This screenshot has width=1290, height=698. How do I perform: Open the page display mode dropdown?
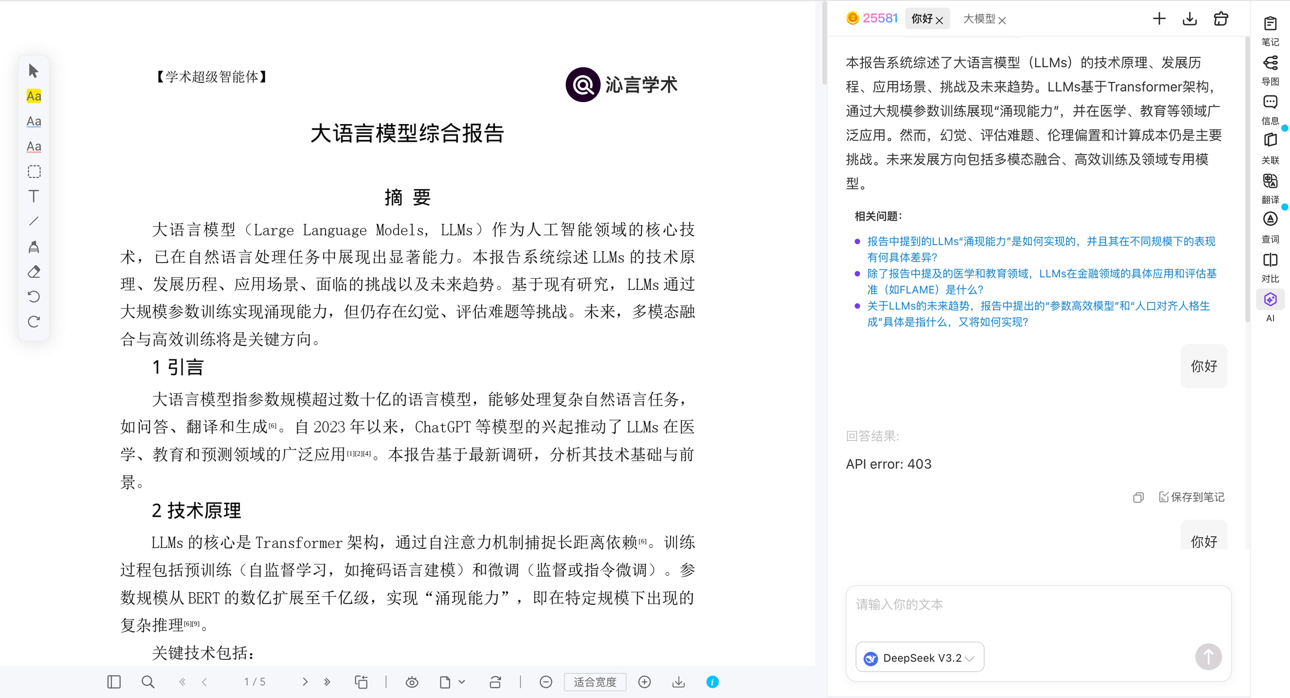[x=450, y=682]
